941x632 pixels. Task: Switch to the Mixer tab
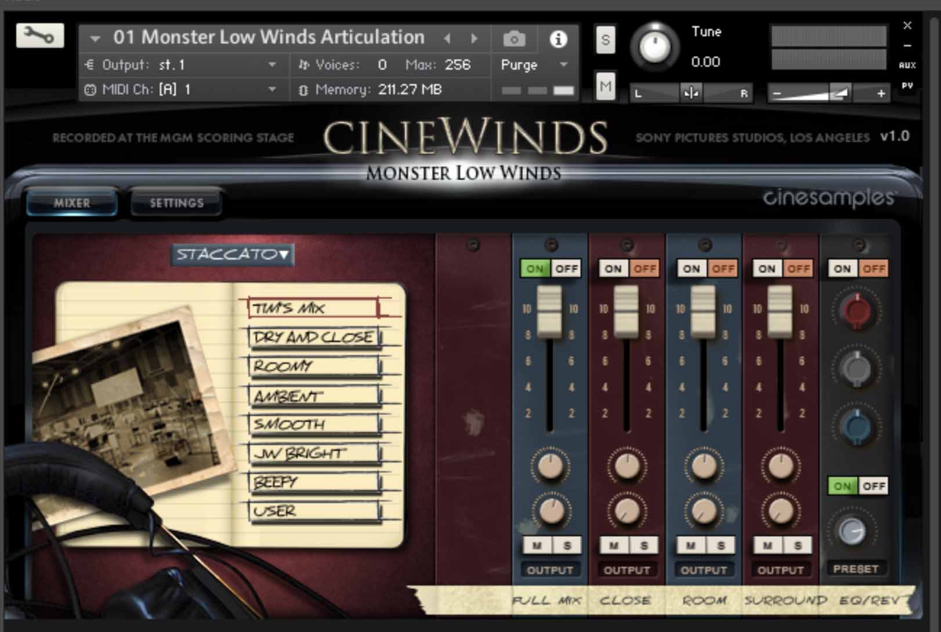pyautogui.click(x=71, y=203)
